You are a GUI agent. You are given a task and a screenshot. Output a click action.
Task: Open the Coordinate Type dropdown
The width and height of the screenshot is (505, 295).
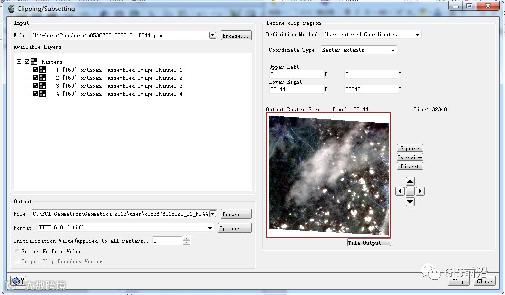393,50
